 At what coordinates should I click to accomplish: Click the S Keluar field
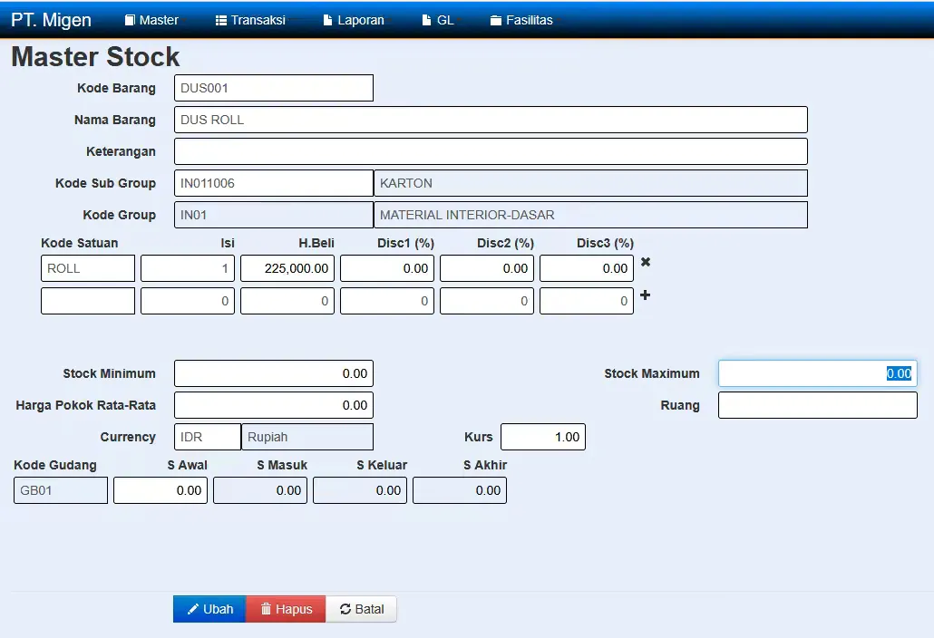(x=360, y=490)
